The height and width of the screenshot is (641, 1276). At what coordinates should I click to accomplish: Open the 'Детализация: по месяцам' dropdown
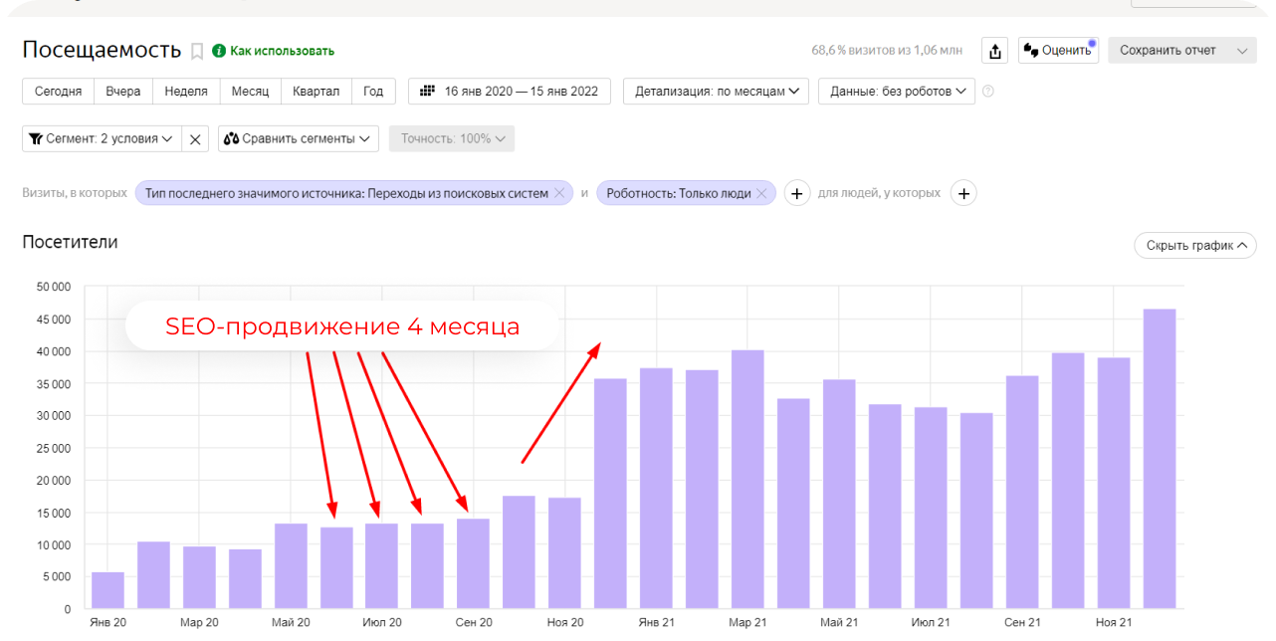click(x=715, y=91)
